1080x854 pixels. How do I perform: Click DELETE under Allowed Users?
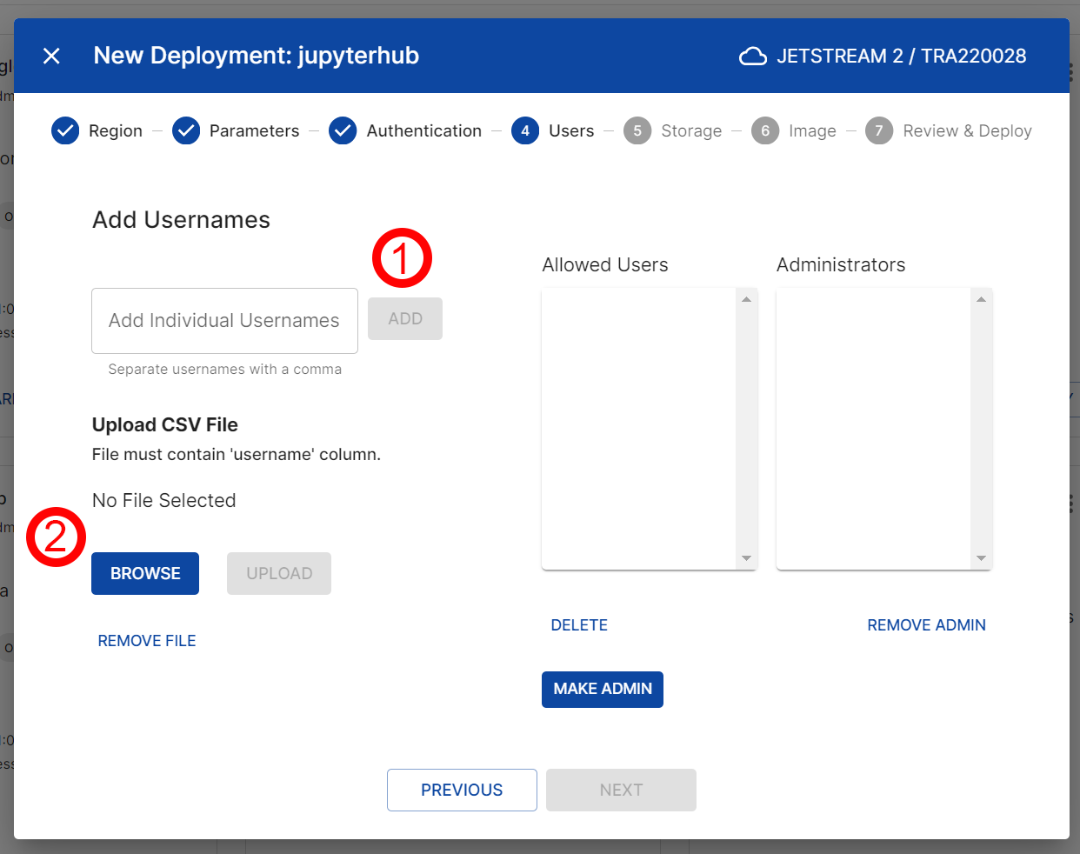pyautogui.click(x=579, y=625)
